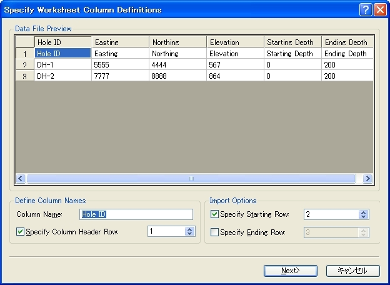The image size is (390, 285).
Task: Enable Specify Ending Row checkbox
Action: (215, 232)
